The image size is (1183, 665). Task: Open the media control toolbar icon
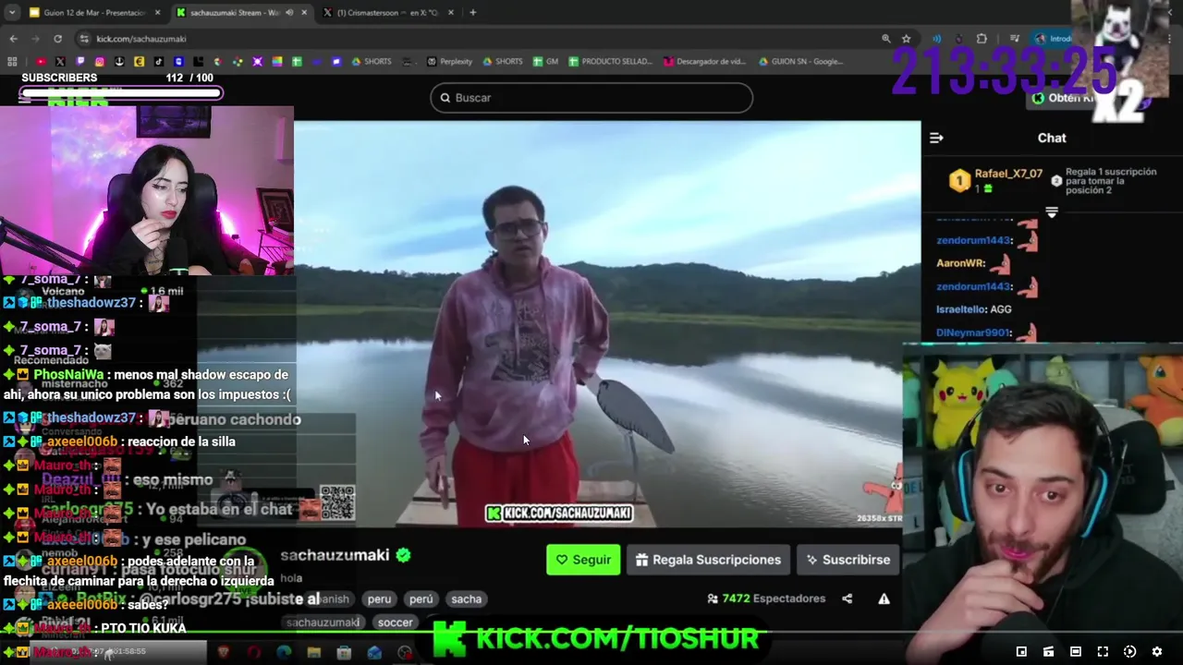coord(1015,39)
